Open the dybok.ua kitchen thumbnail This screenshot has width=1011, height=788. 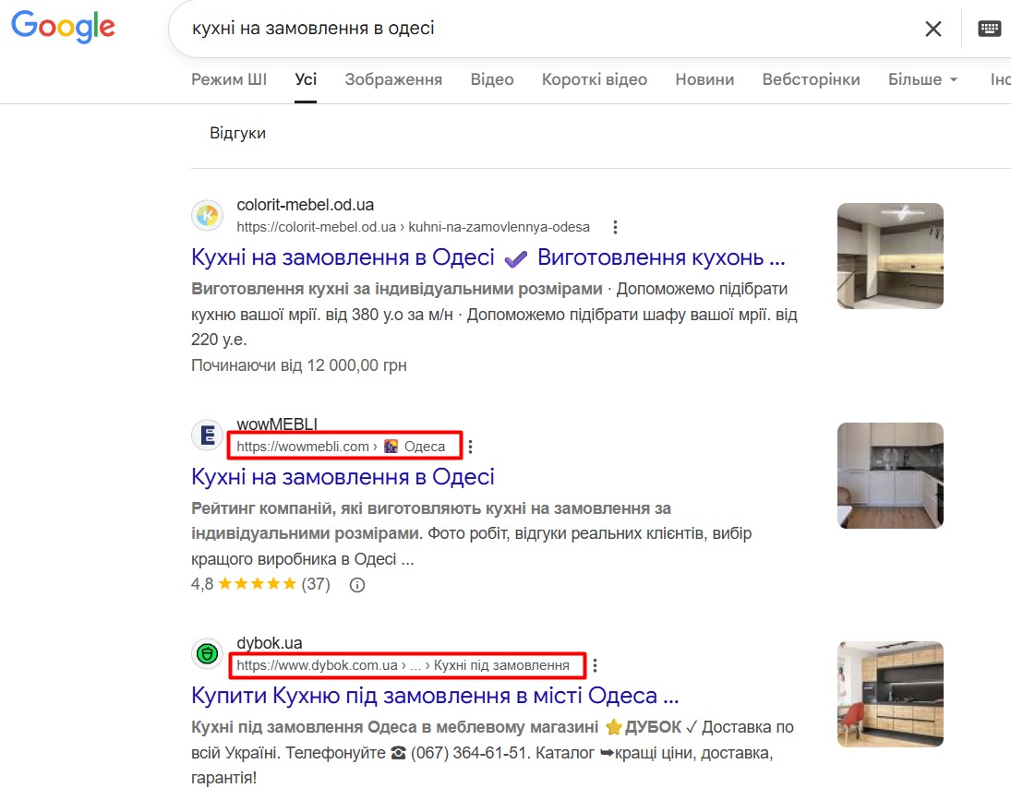pyautogui.click(x=890, y=694)
